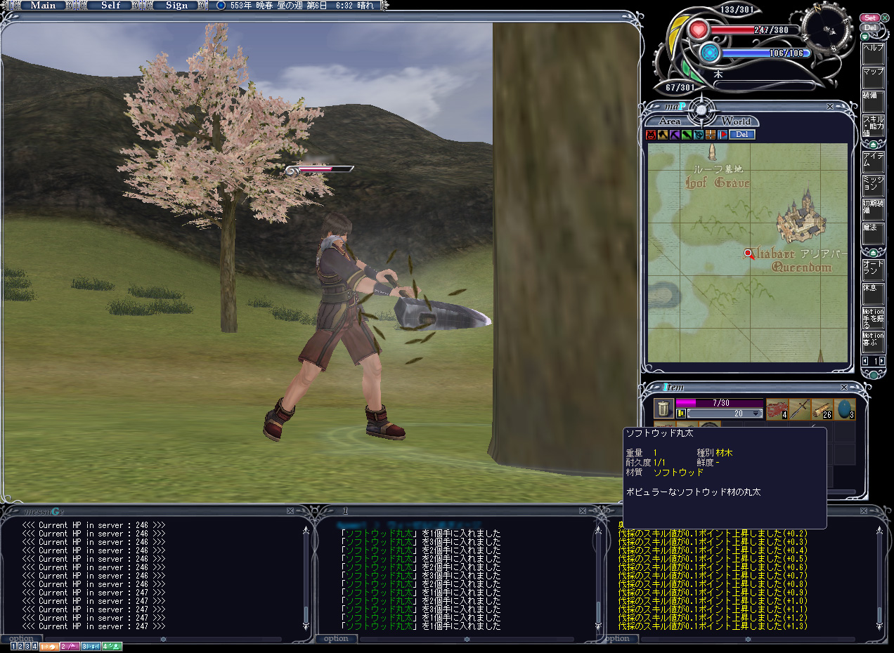The width and height of the screenshot is (894, 653).
Task: Click the blue MP orb icon
Action: [x=711, y=52]
